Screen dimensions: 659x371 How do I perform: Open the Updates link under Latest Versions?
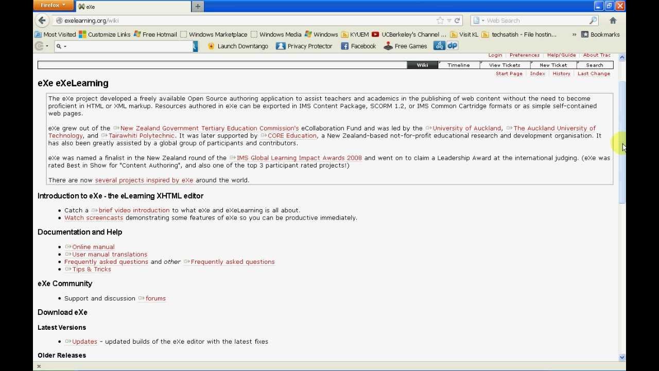tap(81, 342)
